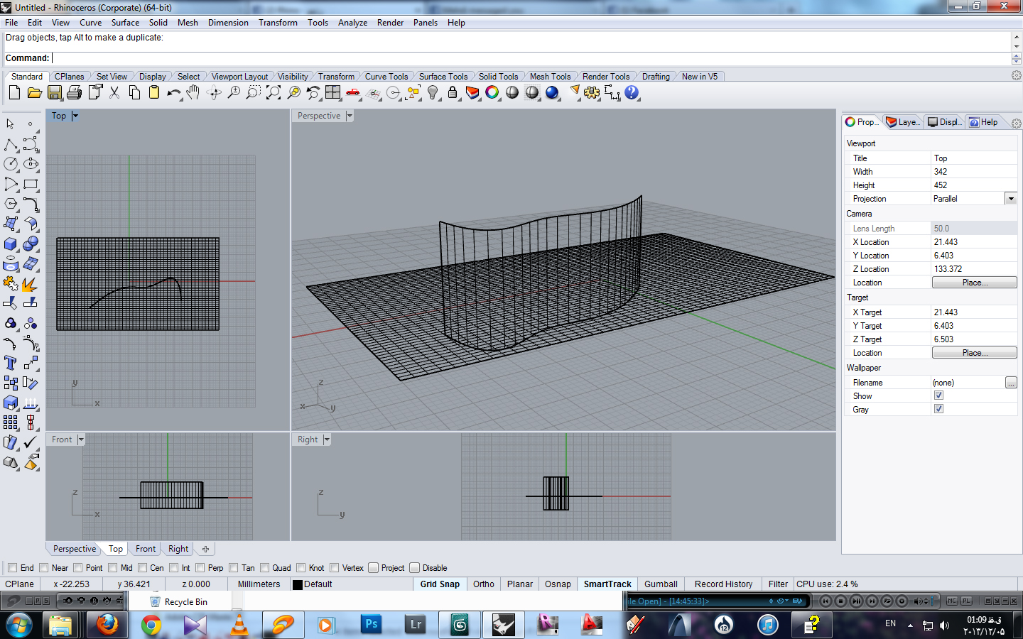Enable the End osnap checkbox
The image size is (1023, 639).
pyautogui.click(x=12, y=568)
